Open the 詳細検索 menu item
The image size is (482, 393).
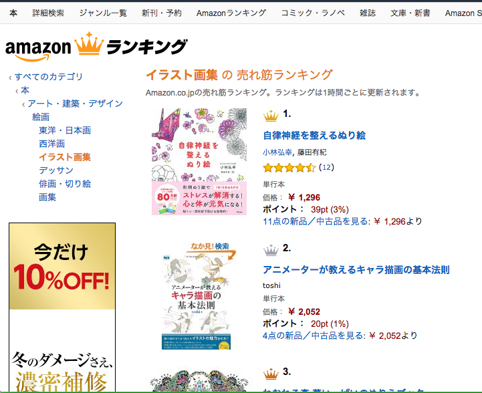point(48,13)
